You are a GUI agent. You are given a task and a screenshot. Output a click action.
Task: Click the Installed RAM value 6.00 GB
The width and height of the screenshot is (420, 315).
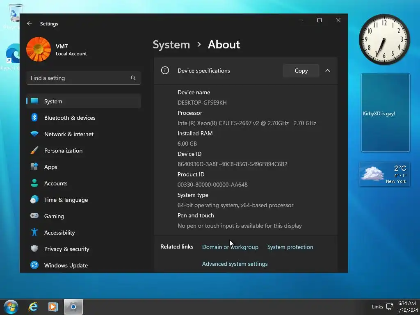(x=187, y=144)
